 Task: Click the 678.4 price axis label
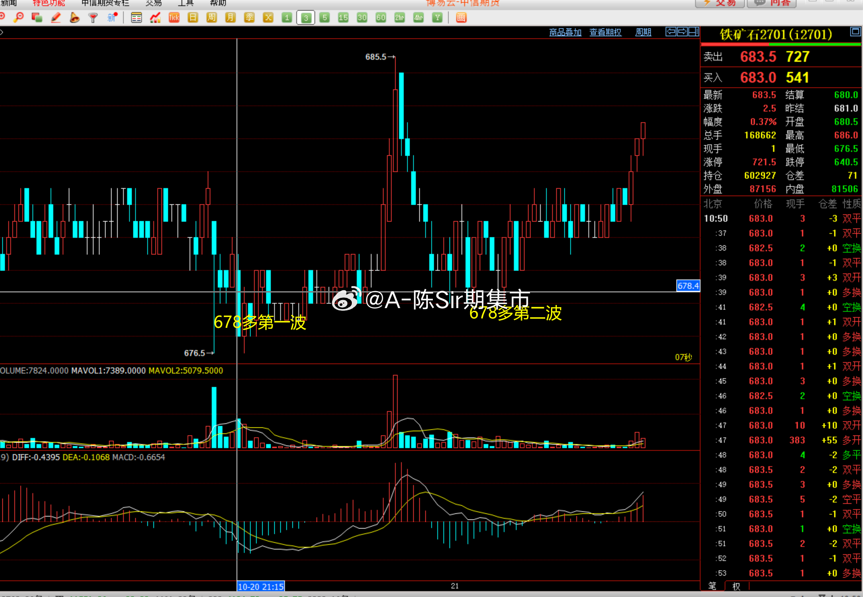point(688,286)
